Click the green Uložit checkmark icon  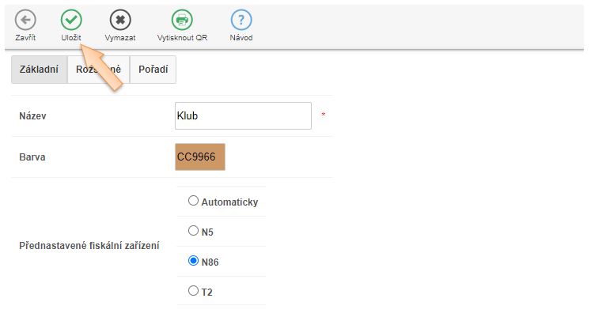tap(71, 20)
